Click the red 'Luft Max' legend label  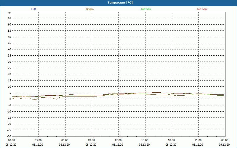pyautogui.click(x=202, y=9)
